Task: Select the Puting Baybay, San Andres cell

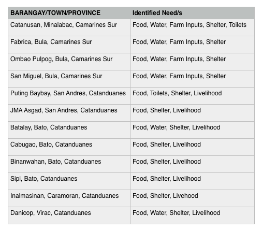Action: pyautogui.click(x=69, y=96)
